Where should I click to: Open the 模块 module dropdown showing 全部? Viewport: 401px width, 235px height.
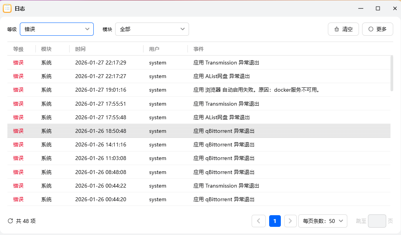click(152, 29)
